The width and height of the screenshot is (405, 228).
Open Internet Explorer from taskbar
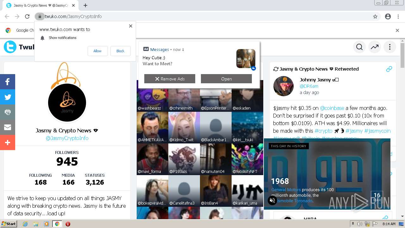point(25,224)
